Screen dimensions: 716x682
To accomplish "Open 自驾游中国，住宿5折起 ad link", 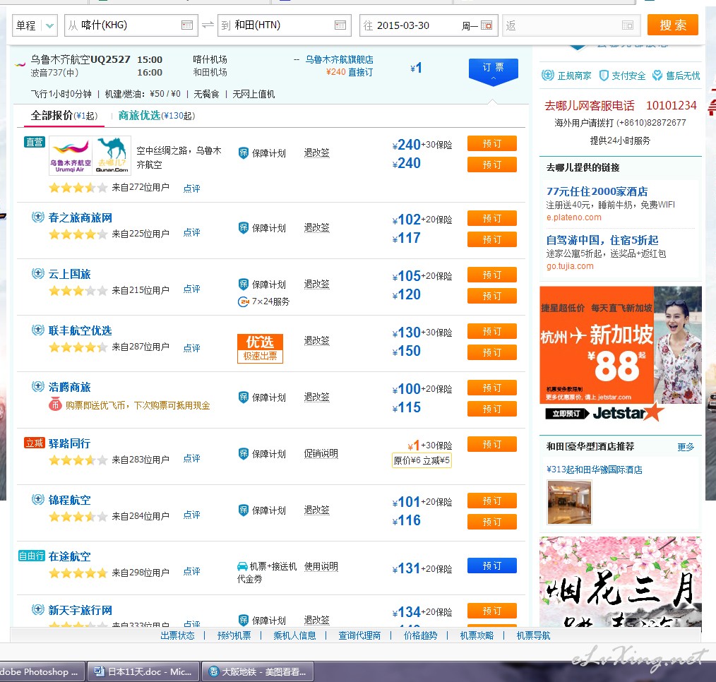I will [x=602, y=240].
